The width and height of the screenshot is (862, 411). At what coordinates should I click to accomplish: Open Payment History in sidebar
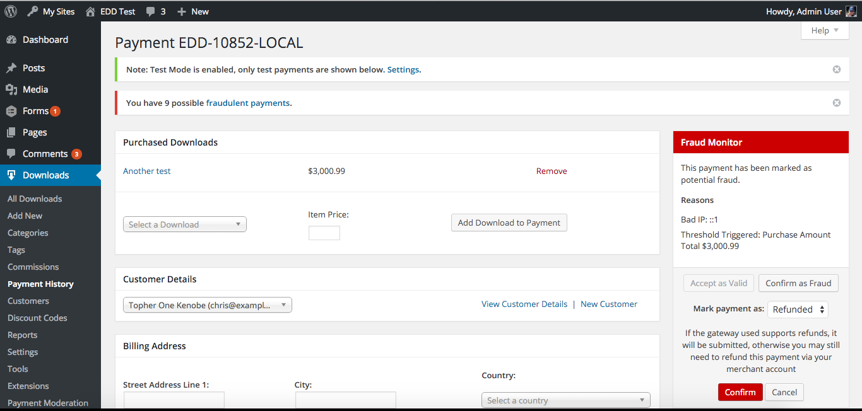coord(40,284)
